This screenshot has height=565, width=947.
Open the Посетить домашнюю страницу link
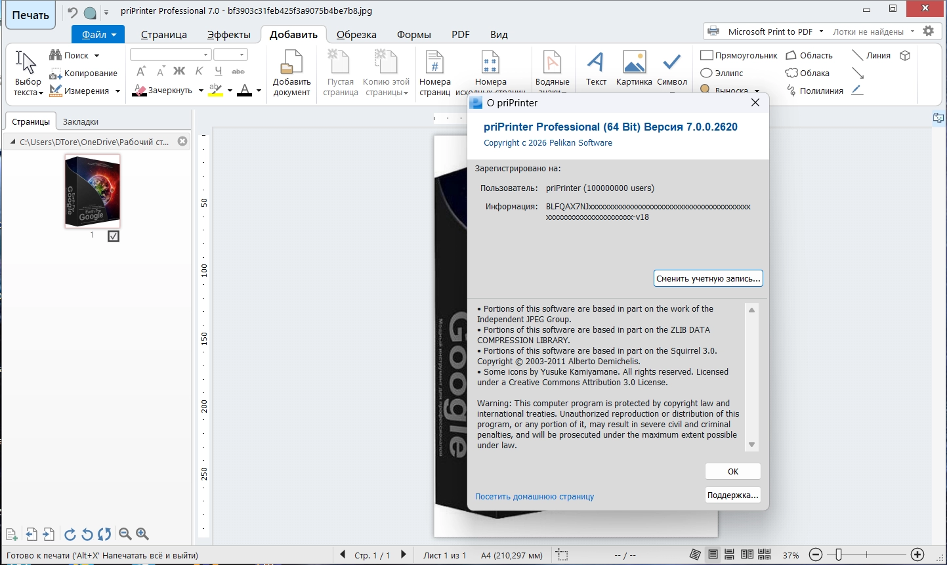pos(534,497)
